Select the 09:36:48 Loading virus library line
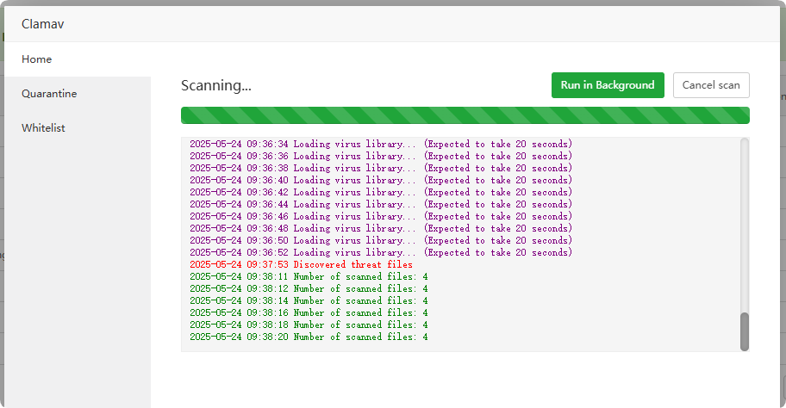Viewport: 786px width, 408px height. 381,228
